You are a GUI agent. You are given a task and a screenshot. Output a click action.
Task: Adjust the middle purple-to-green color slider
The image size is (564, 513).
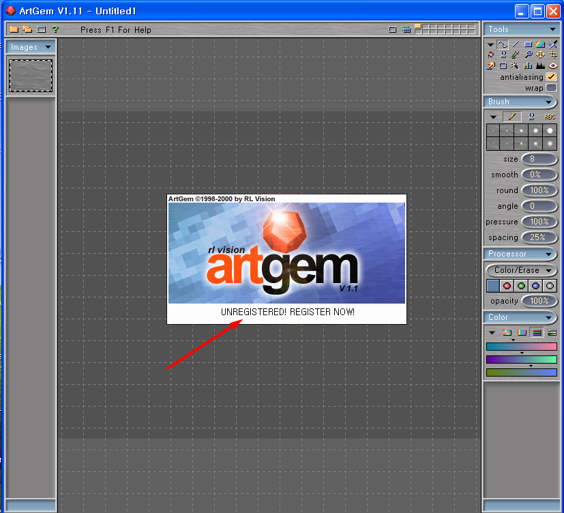521,360
